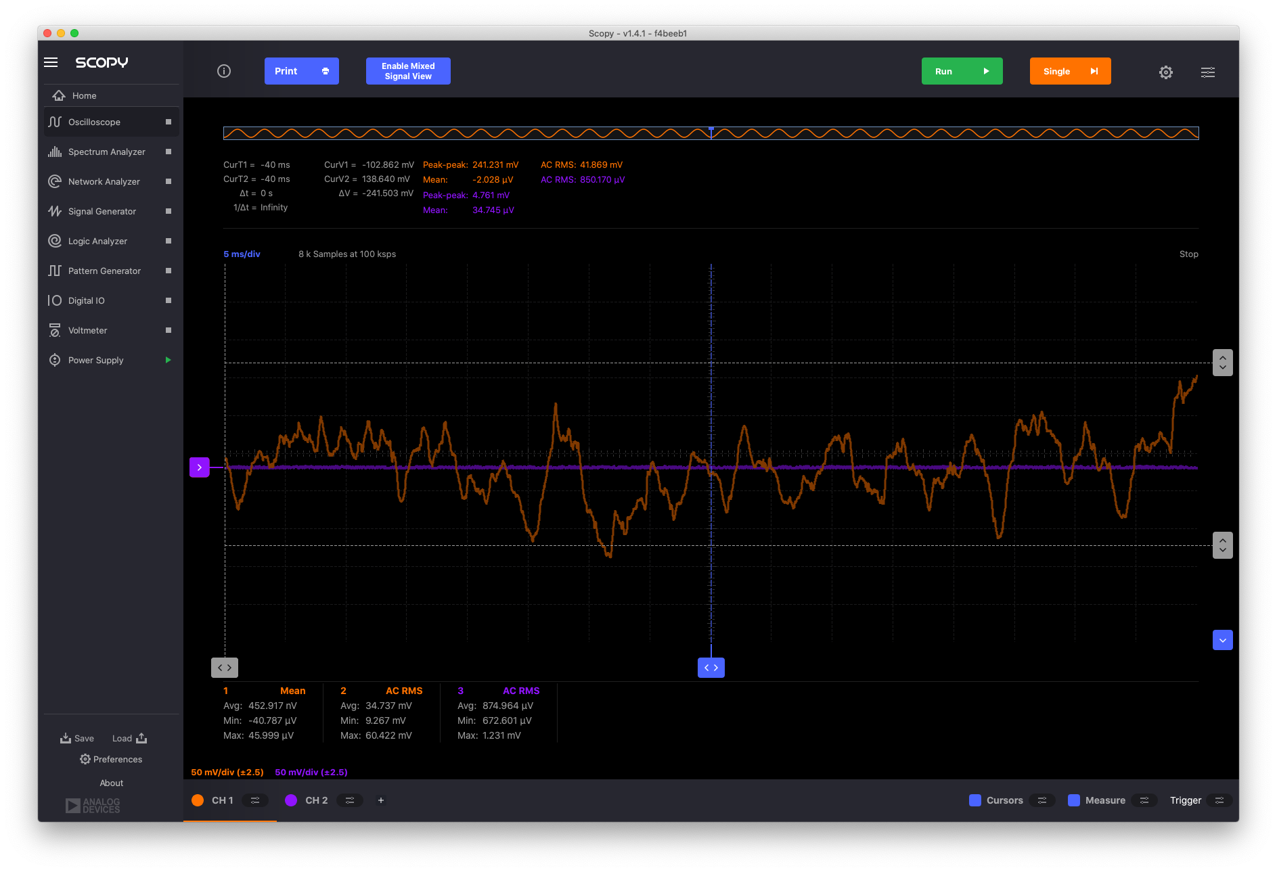Click the Voltmeter icon

(x=55, y=330)
